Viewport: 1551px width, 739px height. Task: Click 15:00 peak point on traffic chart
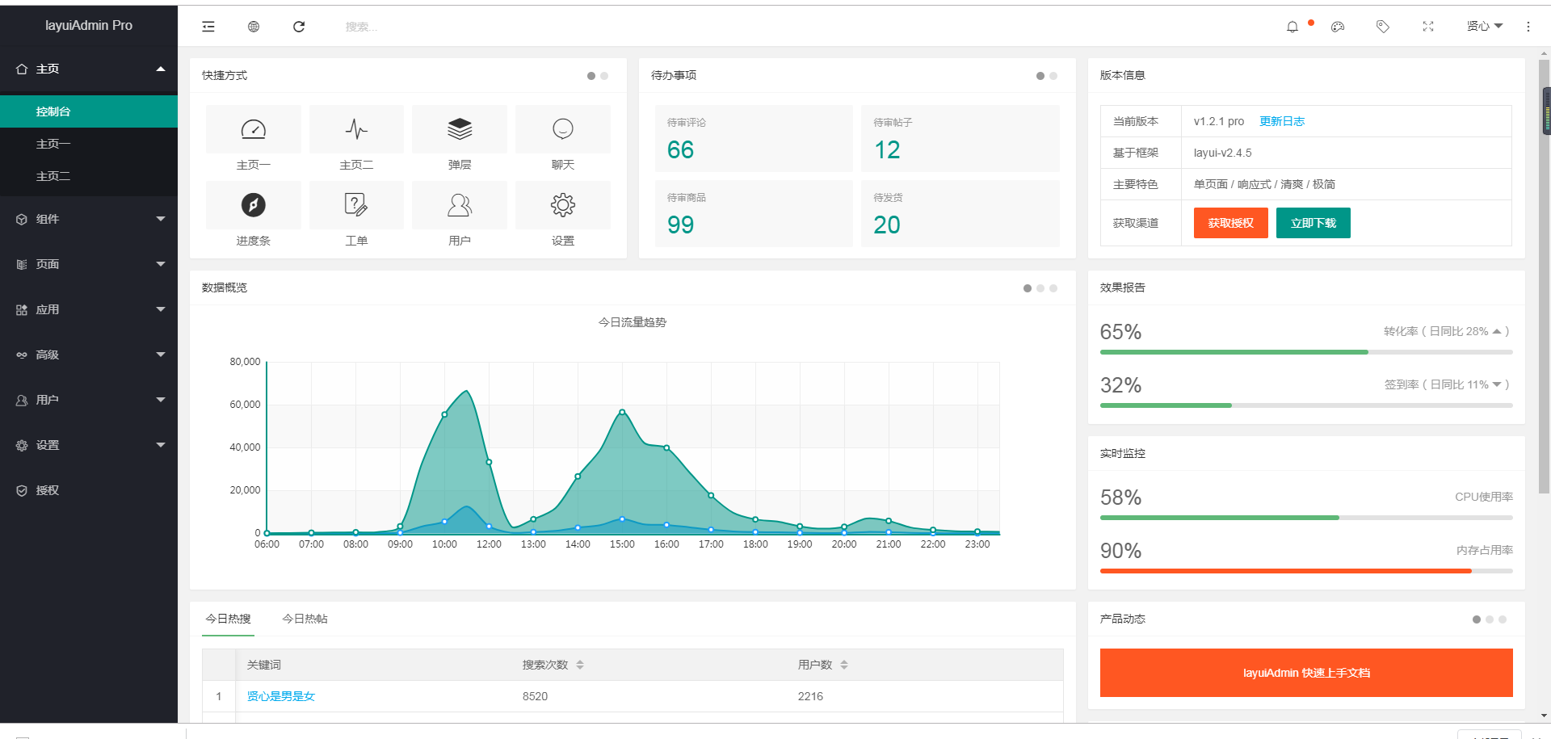pos(622,412)
